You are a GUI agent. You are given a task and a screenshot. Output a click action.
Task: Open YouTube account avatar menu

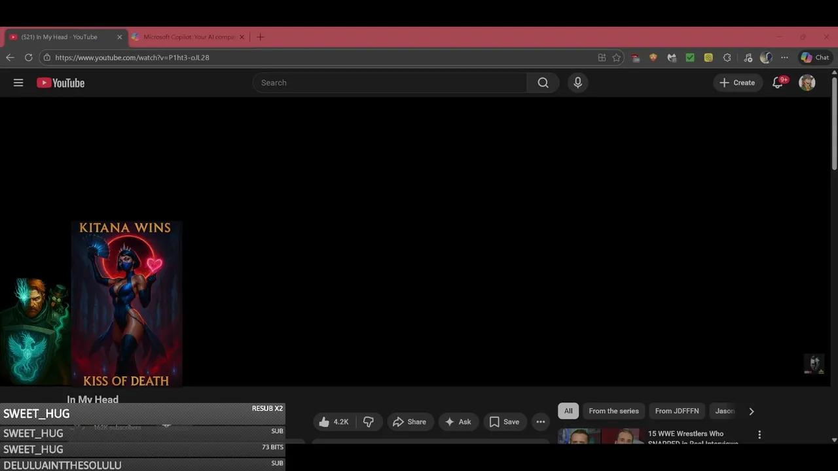(x=807, y=82)
